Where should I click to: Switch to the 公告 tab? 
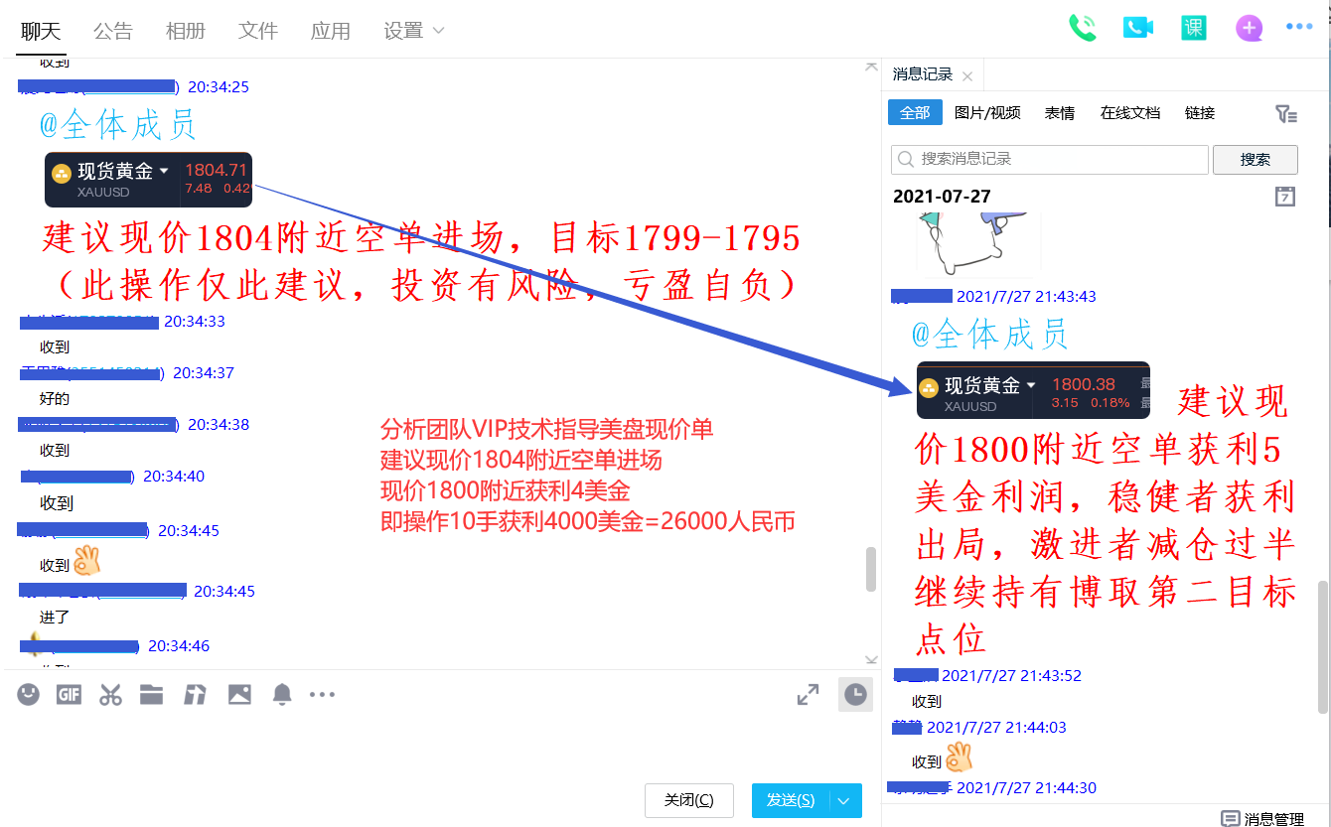tap(112, 31)
